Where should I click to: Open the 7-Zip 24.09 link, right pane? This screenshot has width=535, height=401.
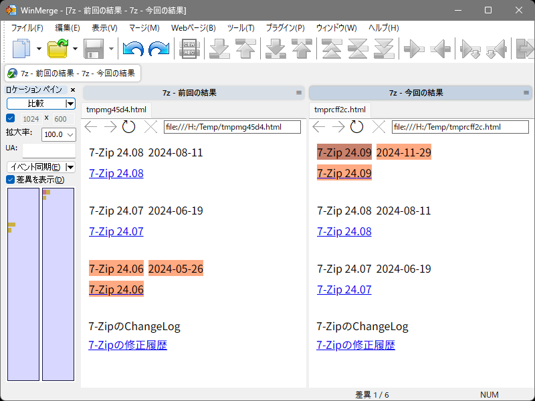[x=344, y=173]
